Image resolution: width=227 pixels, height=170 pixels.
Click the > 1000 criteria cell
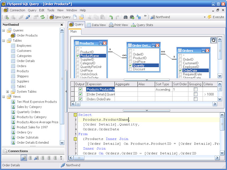pyautogui.click(x=210, y=94)
